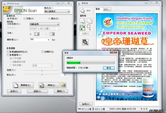Select 自動區域分割 radio option
Screen dimensions: 166x113
click(11, 62)
